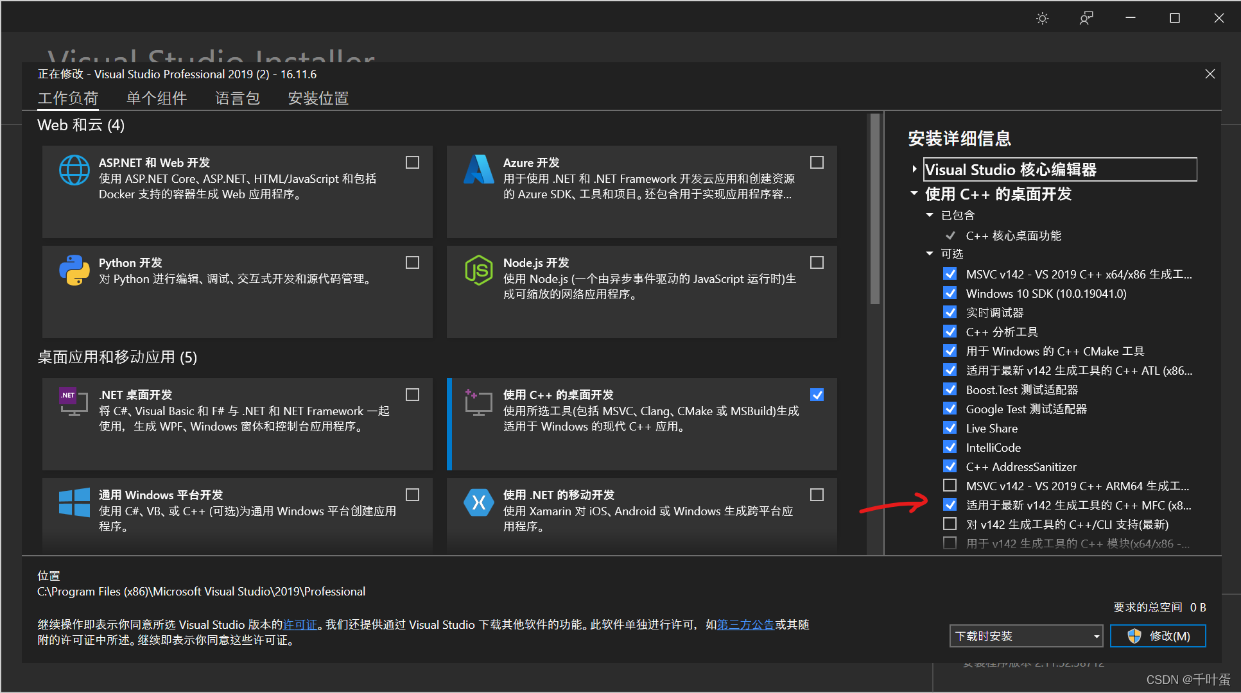Enable MSVC v142 ARM64 build tools option
Screen dimensions: 1241x693
[x=950, y=486]
